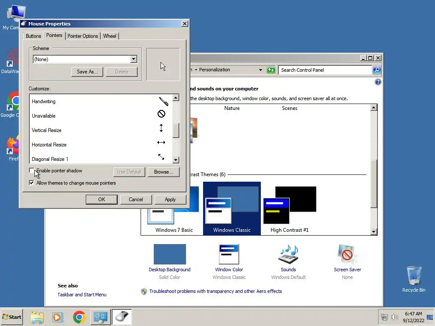Click the pointer list scroll down arrow
This screenshot has width=435, height=326.
[x=175, y=160]
